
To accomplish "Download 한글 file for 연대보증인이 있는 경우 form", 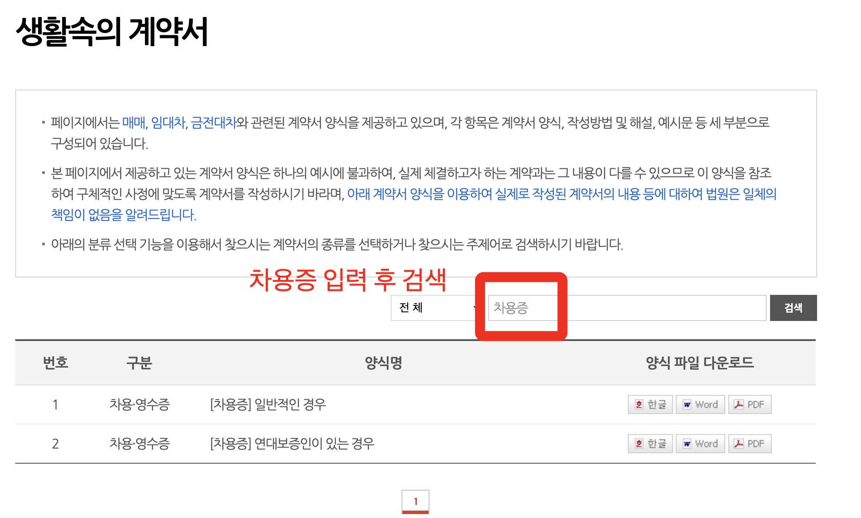I will [x=650, y=443].
